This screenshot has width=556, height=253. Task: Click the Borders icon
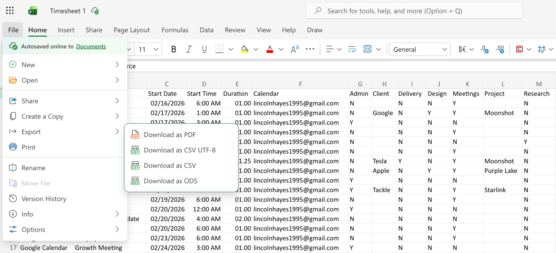pyautogui.click(x=220, y=49)
